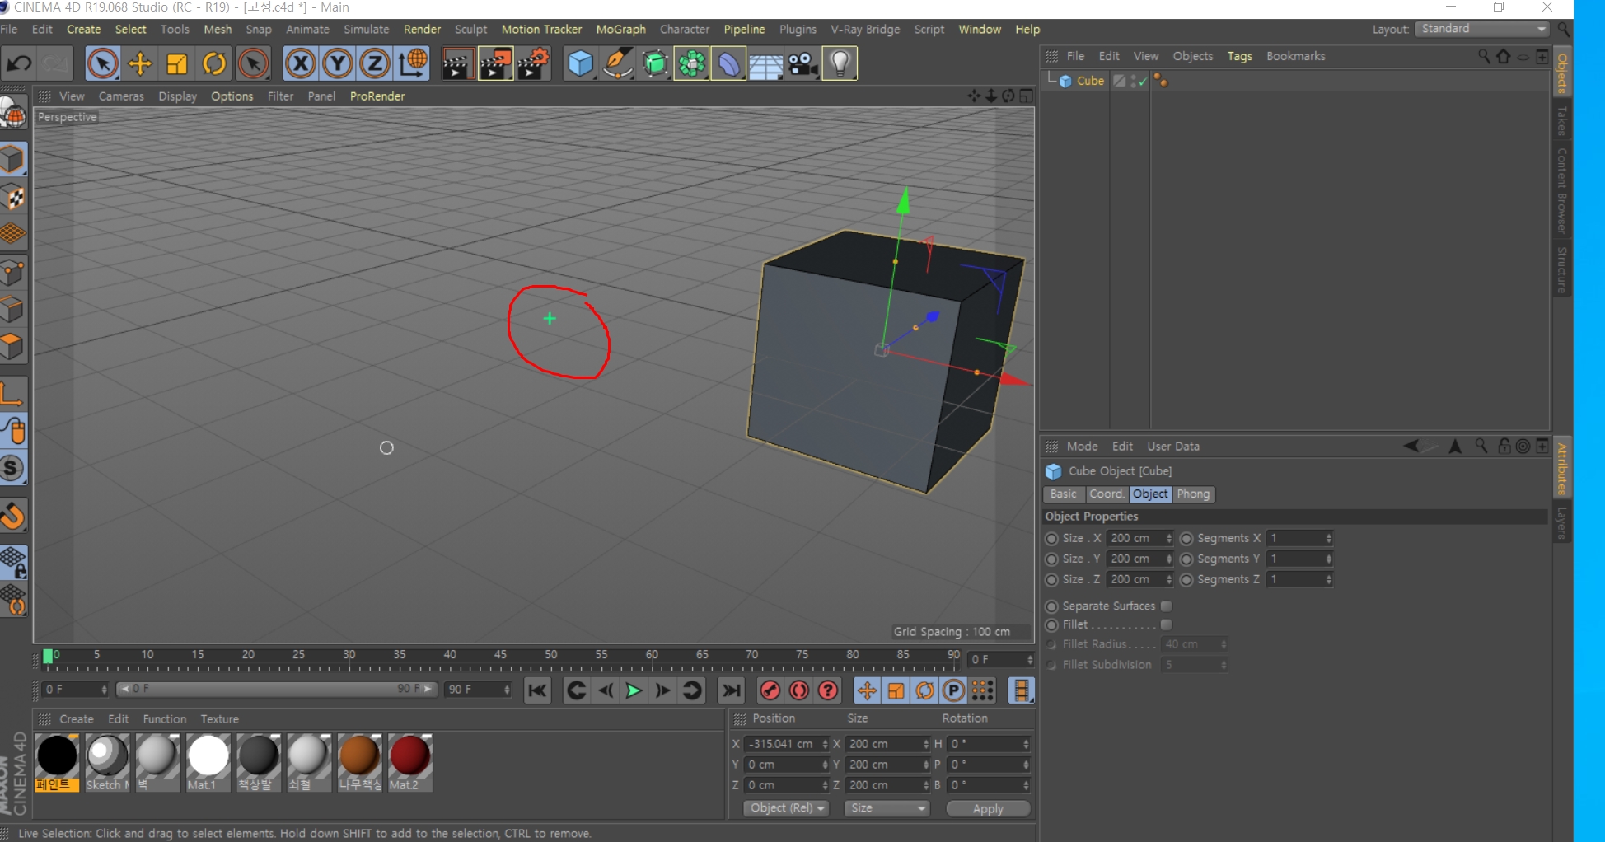Open the MoGraph-style array generator icon
Viewport: 1605px width, 842px height.
(x=691, y=64)
